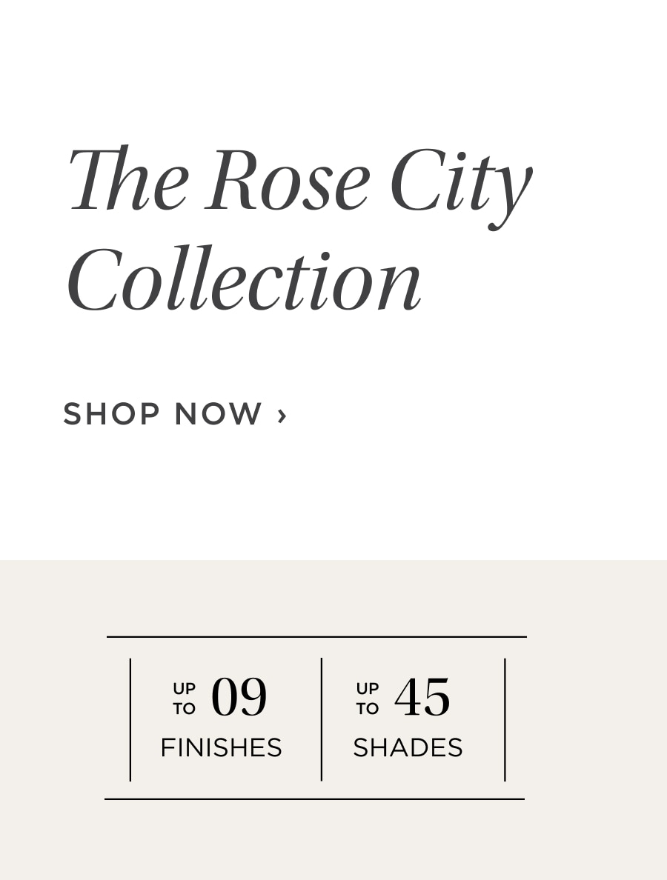Click the UP TO text beside 09
This screenshot has width=667, height=880.
pos(184,699)
